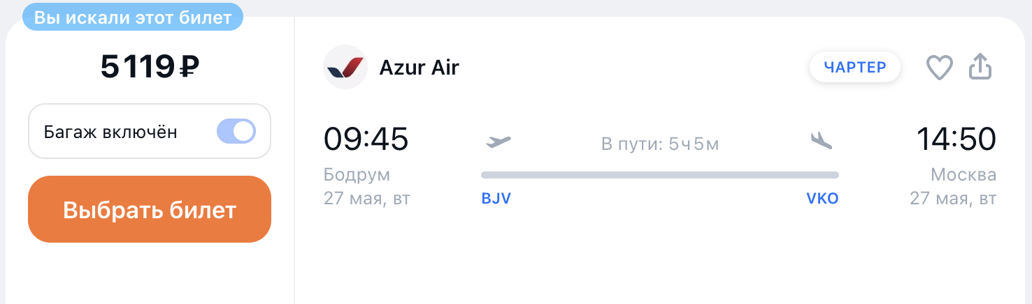Click the landing plane icon
Image resolution: width=1032 pixels, height=304 pixels.
click(822, 141)
